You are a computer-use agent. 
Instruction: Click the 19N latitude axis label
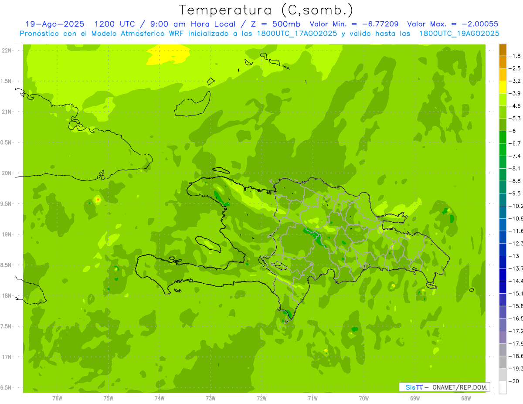[7, 234]
